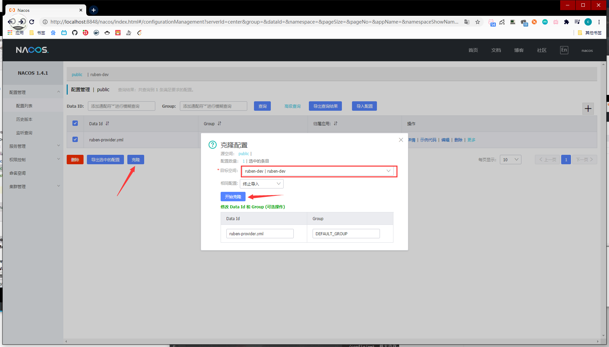The image size is (609, 347).
Task: Expand the 服务管理 sidebar menu
Action: click(x=33, y=146)
